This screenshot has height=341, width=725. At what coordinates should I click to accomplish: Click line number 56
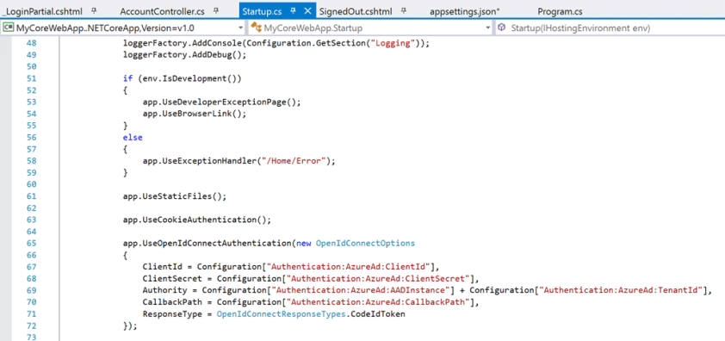(x=33, y=138)
